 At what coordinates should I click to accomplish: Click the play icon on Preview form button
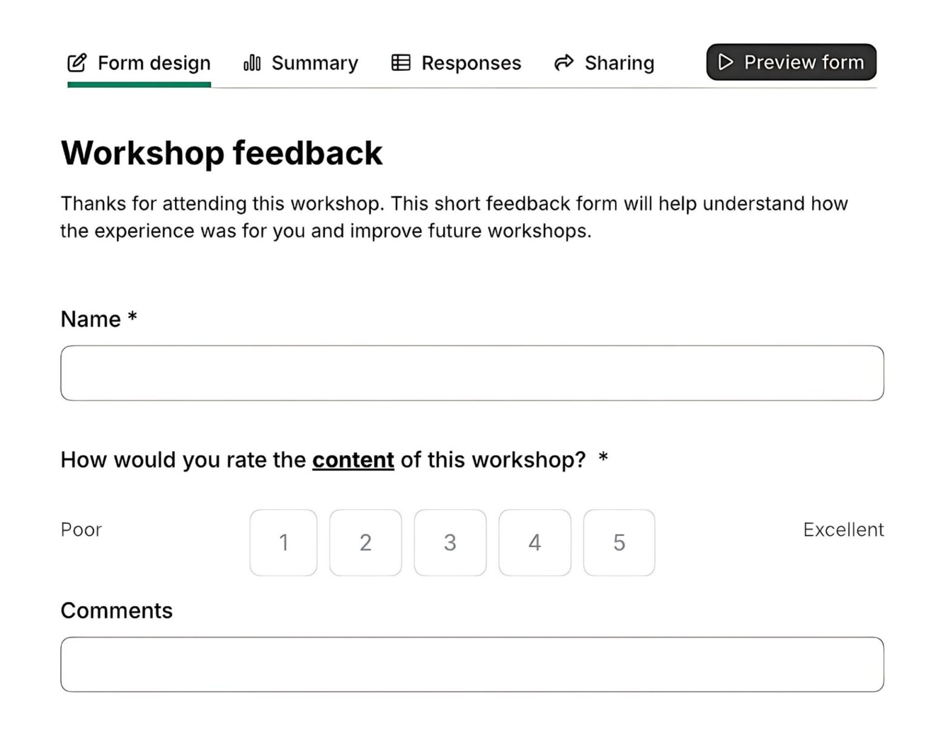click(x=725, y=62)
